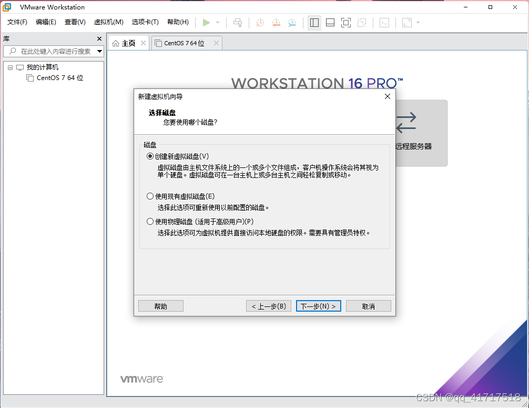Close the 主页 tab

click(x=143, y=43)
